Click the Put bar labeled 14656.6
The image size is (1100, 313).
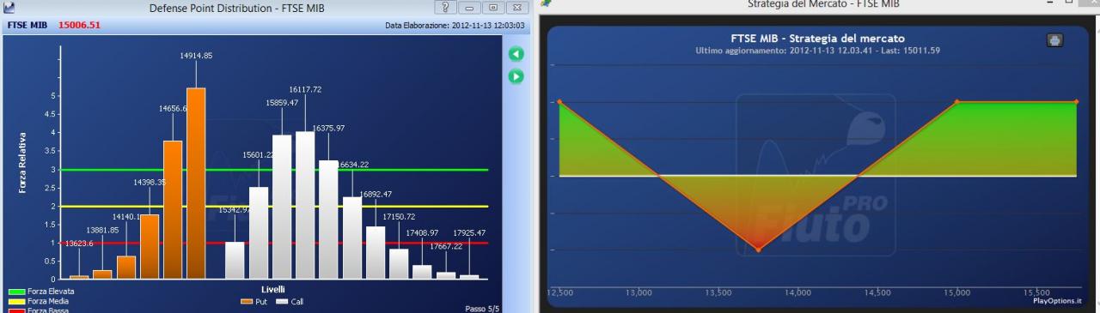173,210
